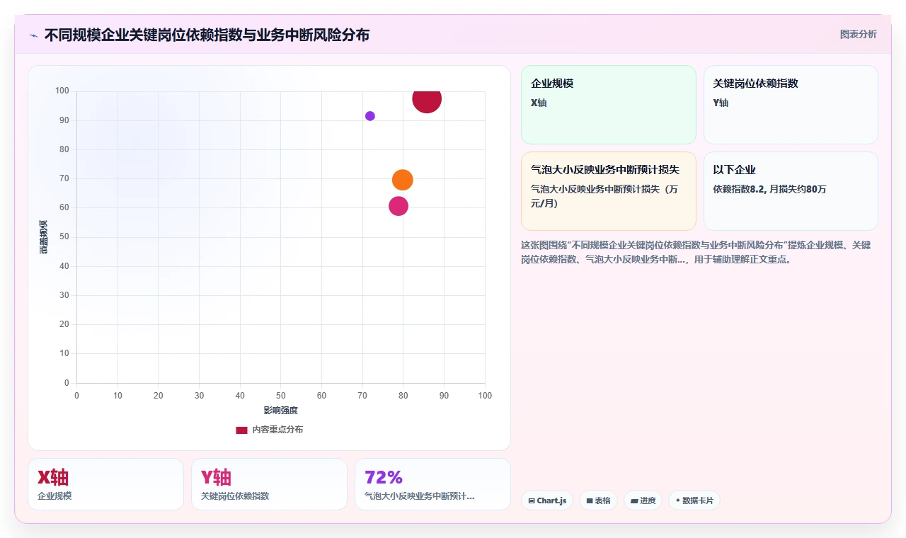Click the 进度 chip icon
The width and height of the screenshot is (906, 538).
pos(634,500)
